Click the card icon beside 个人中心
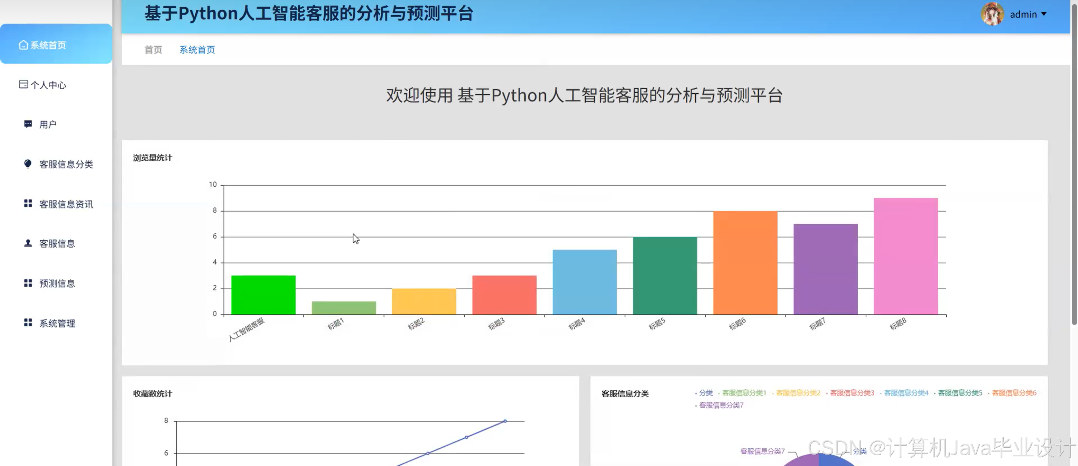The width and height of the screenshot is (1078, 466). pos(24,84)
